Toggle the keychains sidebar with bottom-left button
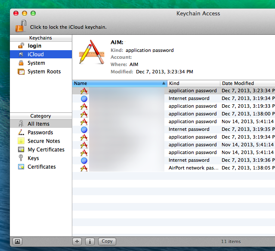The height and width of the screenshot is (251, 275). click(x=17, y=242)
